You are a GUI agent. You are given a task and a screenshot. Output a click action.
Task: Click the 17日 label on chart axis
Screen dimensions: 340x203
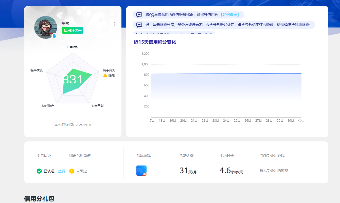(151, 121)
